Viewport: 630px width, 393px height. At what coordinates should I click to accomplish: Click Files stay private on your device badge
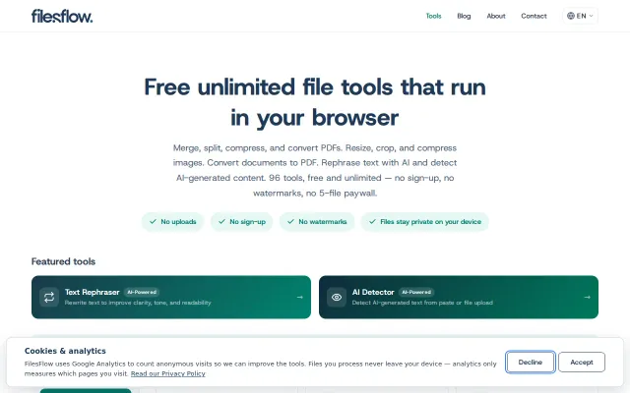point(424,222)
